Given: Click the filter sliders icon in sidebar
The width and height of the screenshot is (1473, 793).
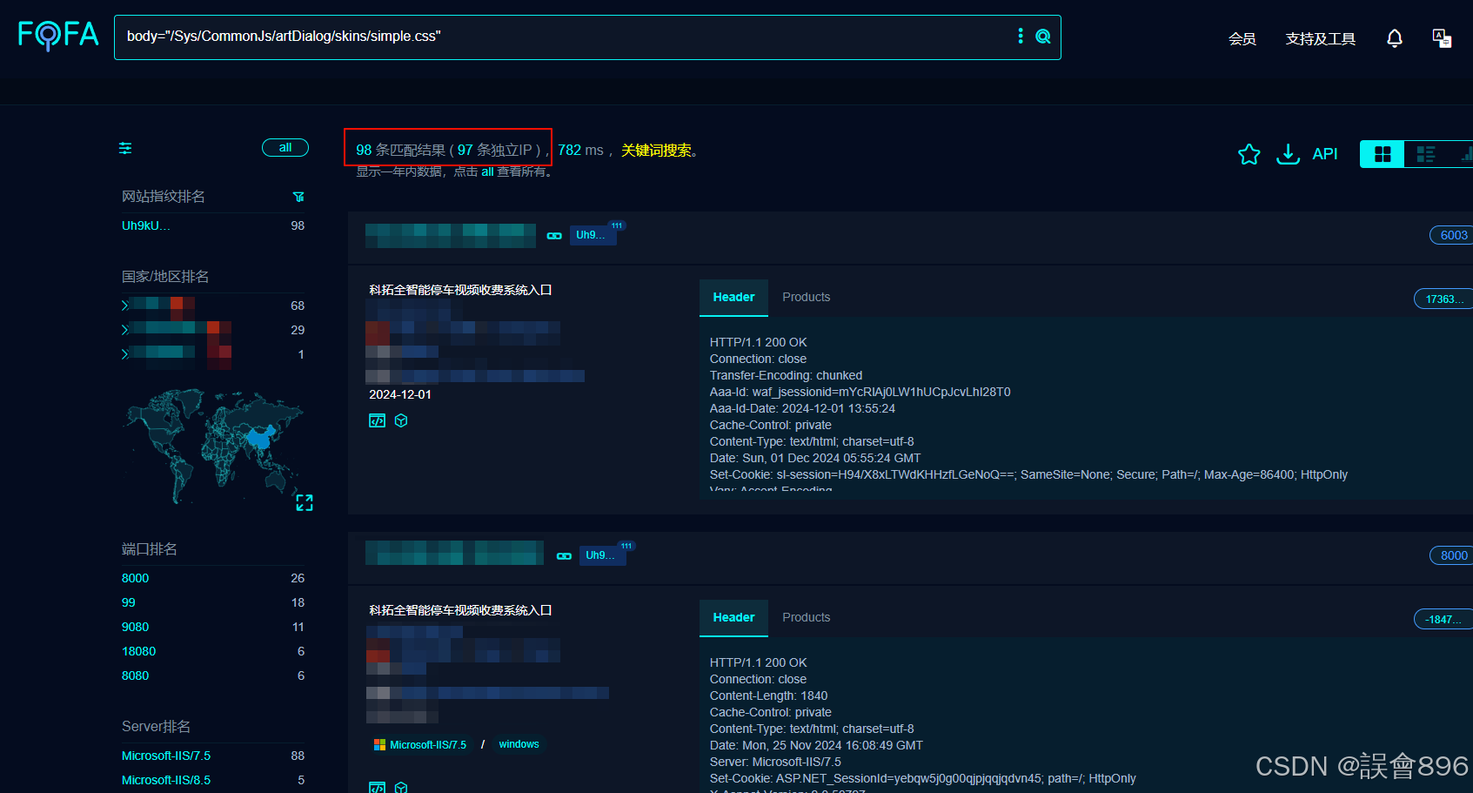Looking at the screenshot, I should click(125, 148).
